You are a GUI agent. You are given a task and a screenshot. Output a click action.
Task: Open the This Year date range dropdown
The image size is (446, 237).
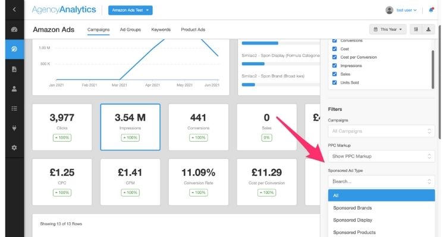click(x=388, y=29)
